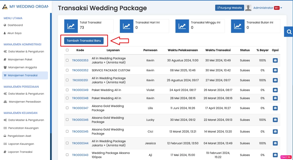Click the Transaksi Hari Ini chart icon
293x160 pixels.
click(x=126, y=26)
